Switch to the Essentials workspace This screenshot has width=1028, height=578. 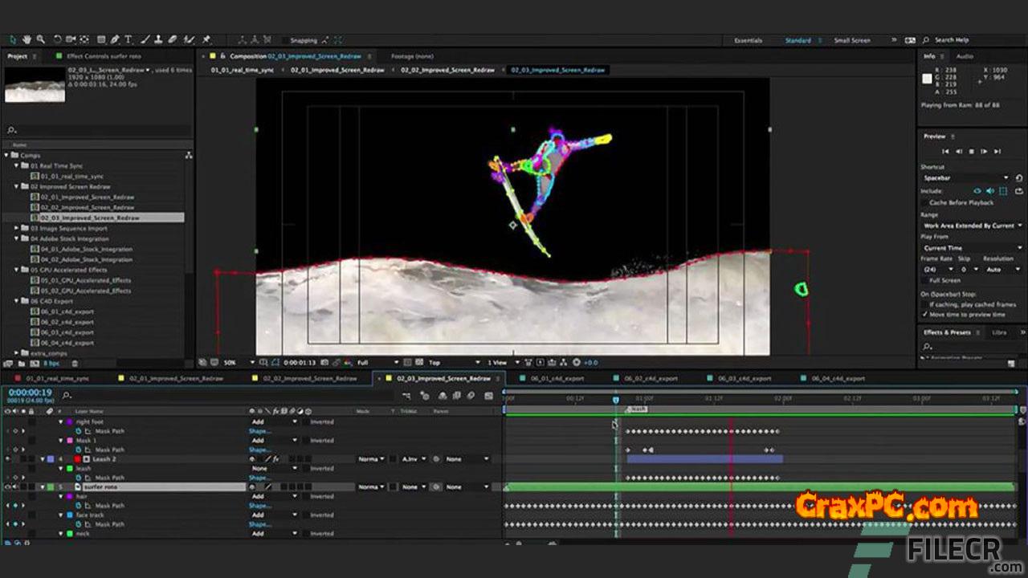tap(748, 40)
